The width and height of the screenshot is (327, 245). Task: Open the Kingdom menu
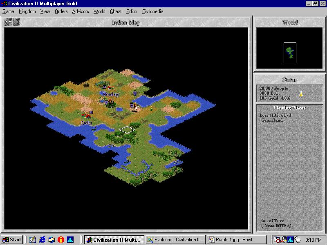coord(27,11)
